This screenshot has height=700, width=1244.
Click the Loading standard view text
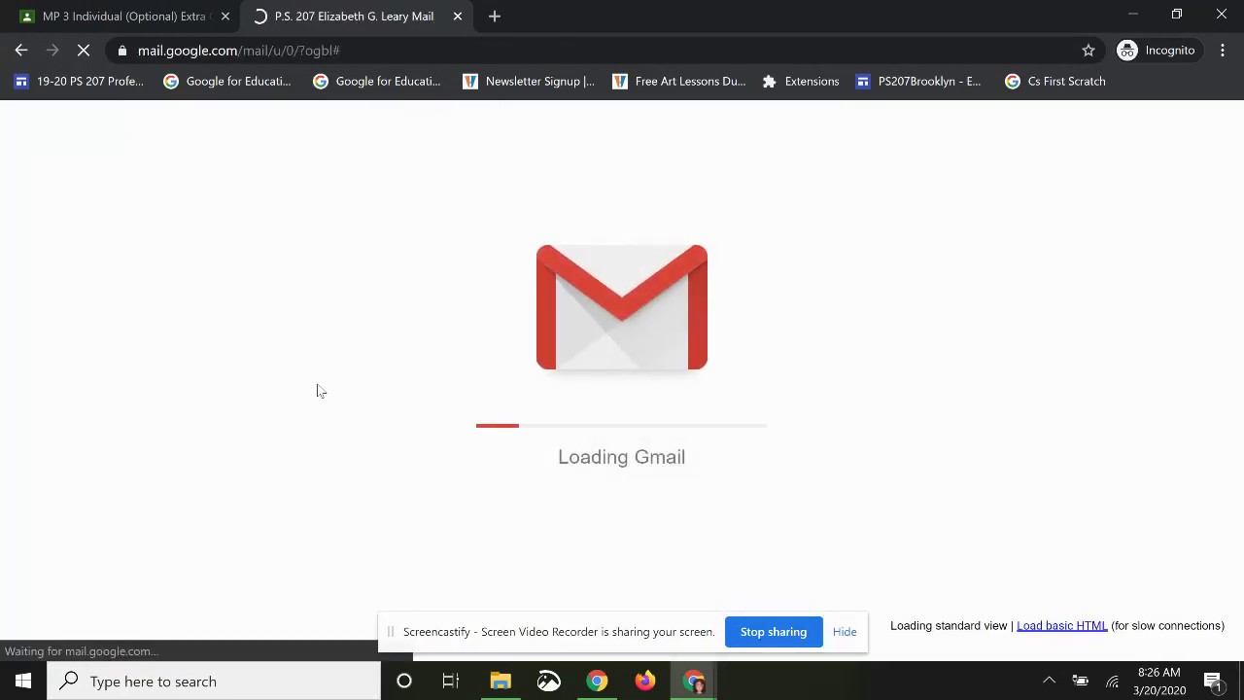click(949, 626)
